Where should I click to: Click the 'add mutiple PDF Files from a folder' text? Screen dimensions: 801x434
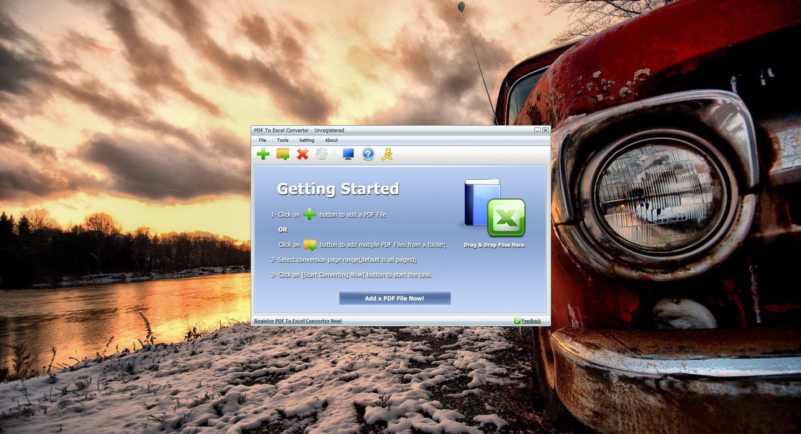click(x=382, y=245)
